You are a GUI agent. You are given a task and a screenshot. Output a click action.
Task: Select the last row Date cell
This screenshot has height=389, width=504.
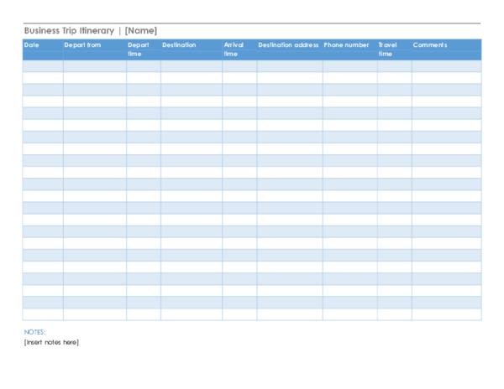click(x=42, y=314)
